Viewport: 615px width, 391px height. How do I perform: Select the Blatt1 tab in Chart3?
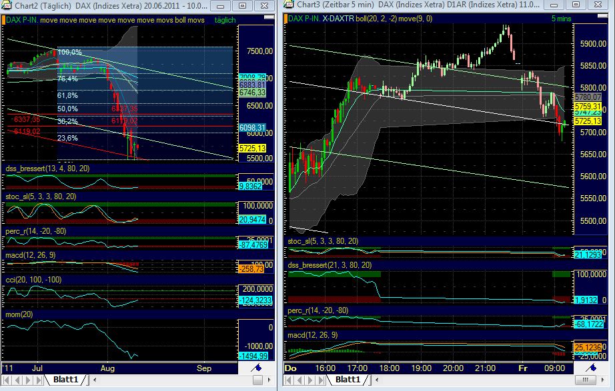point(348,380)
